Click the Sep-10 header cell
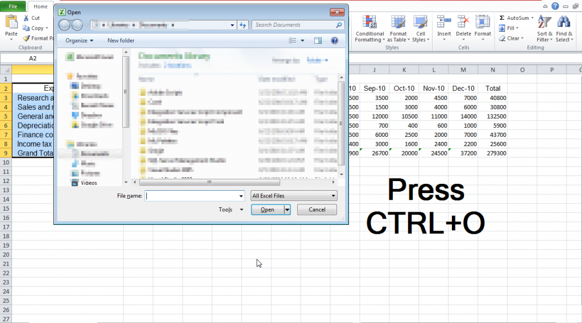Image resolution: width=582 pixels, height=323 pixels. (374, 88)
